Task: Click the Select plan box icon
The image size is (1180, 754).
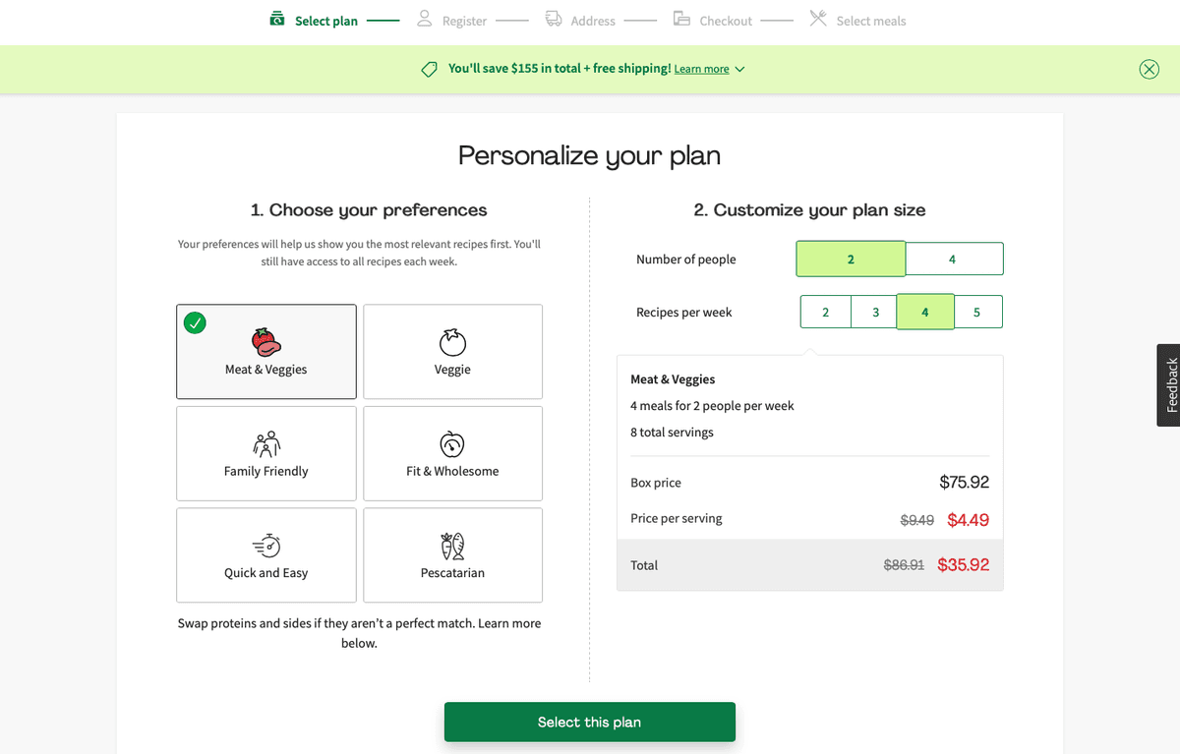Action: point(276,19)
